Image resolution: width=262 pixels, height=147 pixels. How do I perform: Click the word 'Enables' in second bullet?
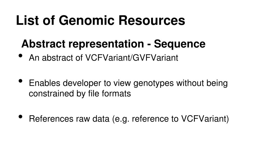(x=45, y=83)
